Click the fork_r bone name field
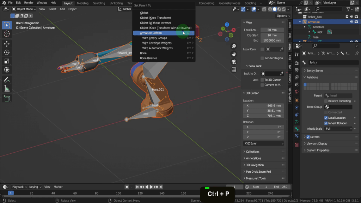361x203 pixels. coord(333,62)
